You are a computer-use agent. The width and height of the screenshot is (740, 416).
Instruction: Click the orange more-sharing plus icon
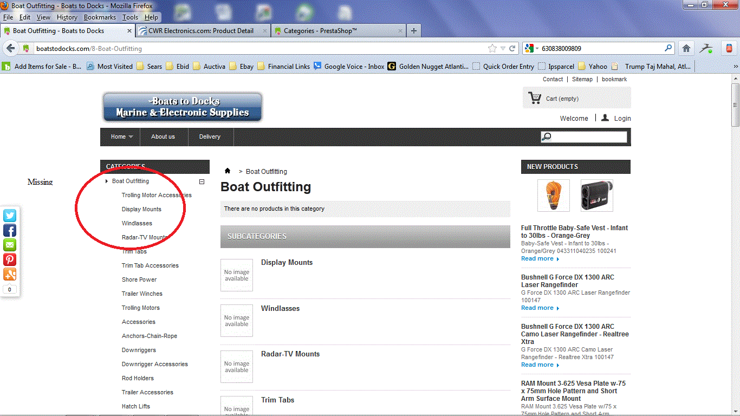tap(10, 274)
